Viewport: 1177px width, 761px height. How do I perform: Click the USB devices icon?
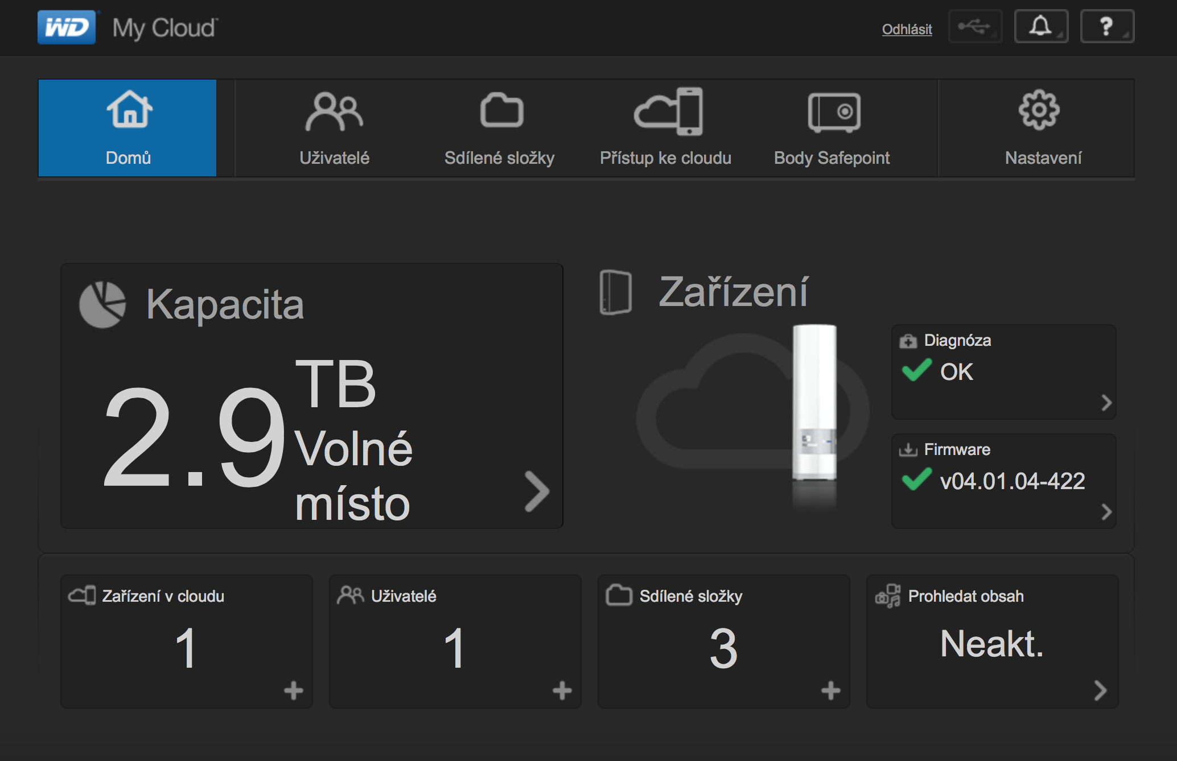[975, 27]
